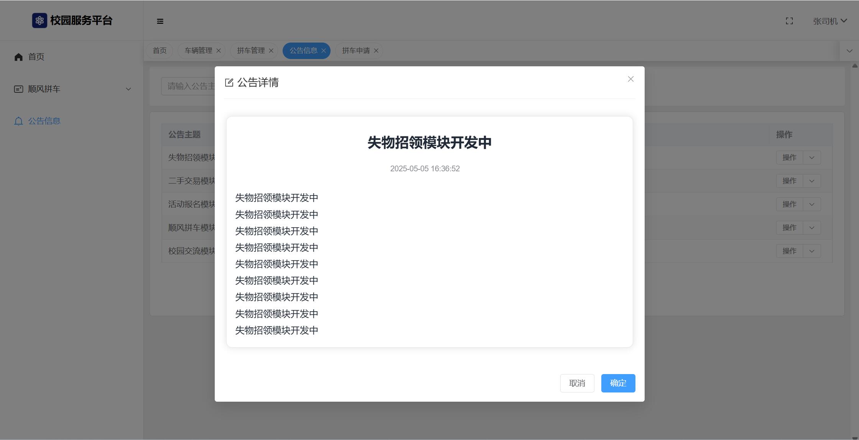
Task: Switch to the 车辆管理 tab
Action: tap(198, 51)
